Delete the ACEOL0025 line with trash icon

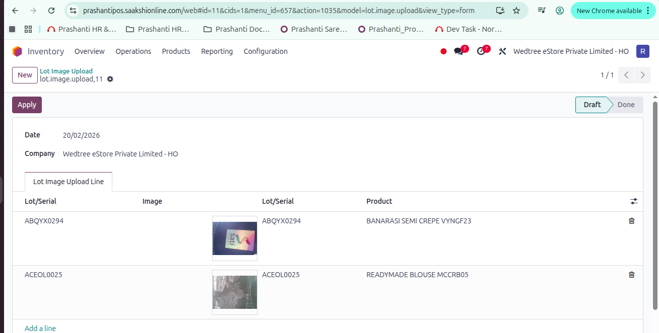click(x=631, y=275)
